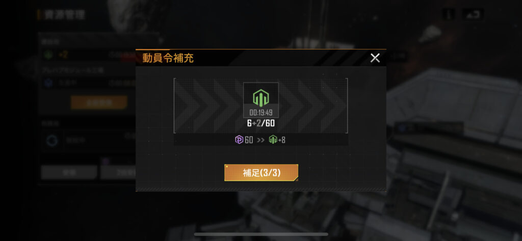522x241 pixels.
Task: Tap the blurred orange button in resource panel
Action: 99,102
